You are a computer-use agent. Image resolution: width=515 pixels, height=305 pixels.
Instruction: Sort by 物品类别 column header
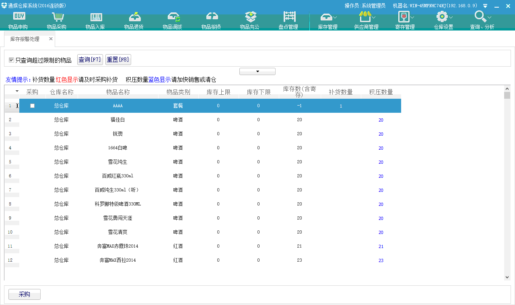(x=178, y=92)
